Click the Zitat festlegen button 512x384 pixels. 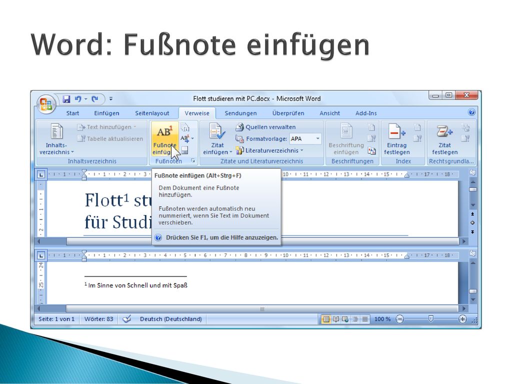click(x=444, y=139)
